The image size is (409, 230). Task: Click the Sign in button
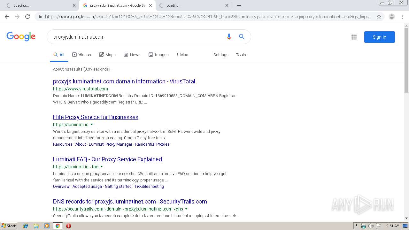(x=379, y=37)
